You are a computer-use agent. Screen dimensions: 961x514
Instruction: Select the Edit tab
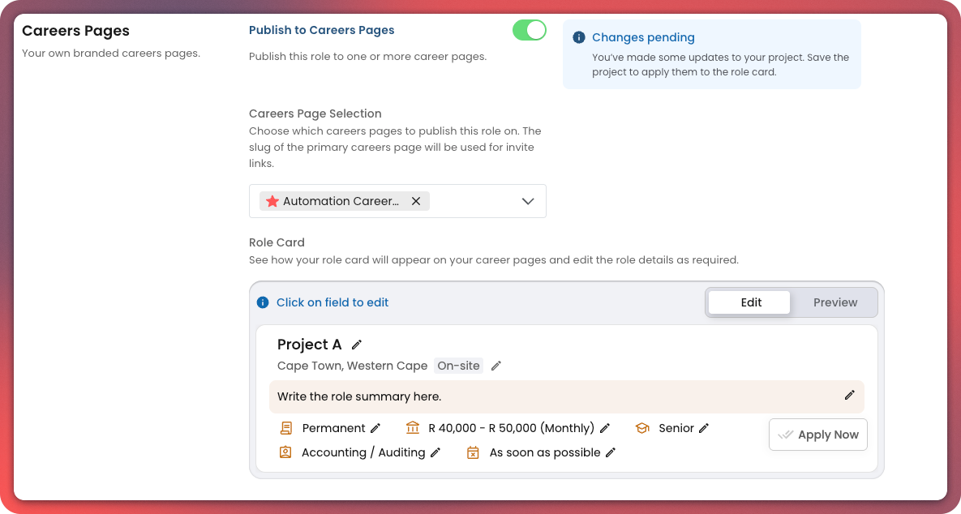(750, 302)
